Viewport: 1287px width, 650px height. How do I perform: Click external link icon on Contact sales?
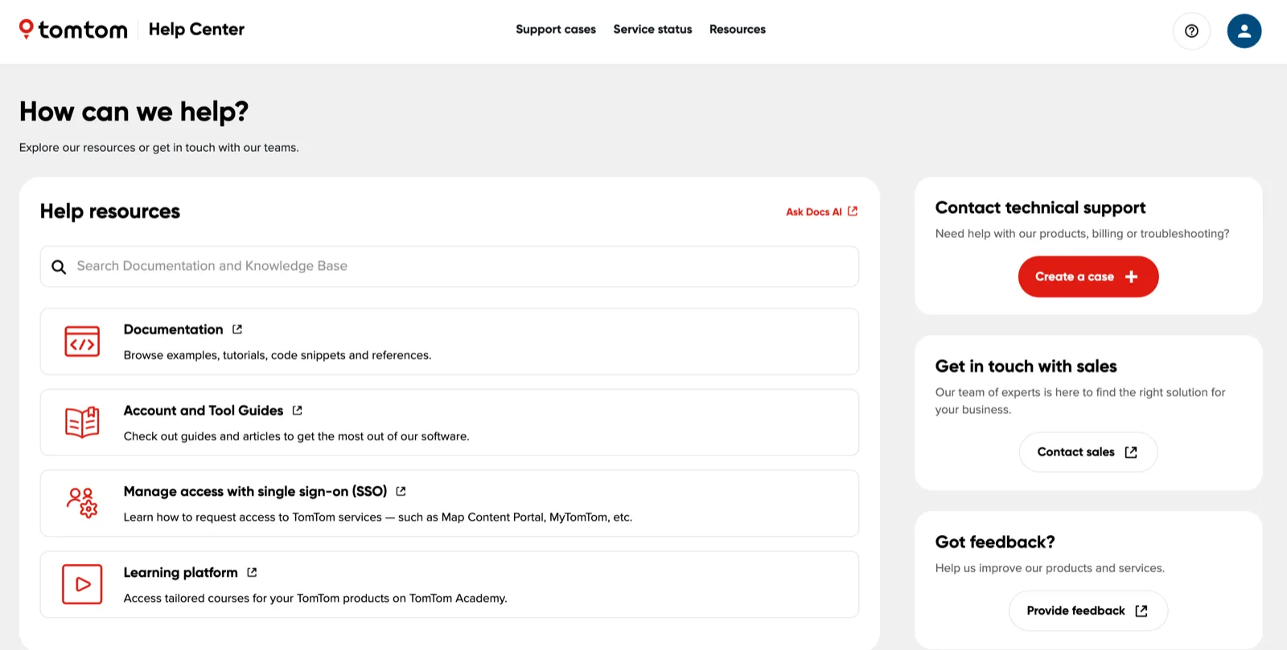pos(1131,452)
